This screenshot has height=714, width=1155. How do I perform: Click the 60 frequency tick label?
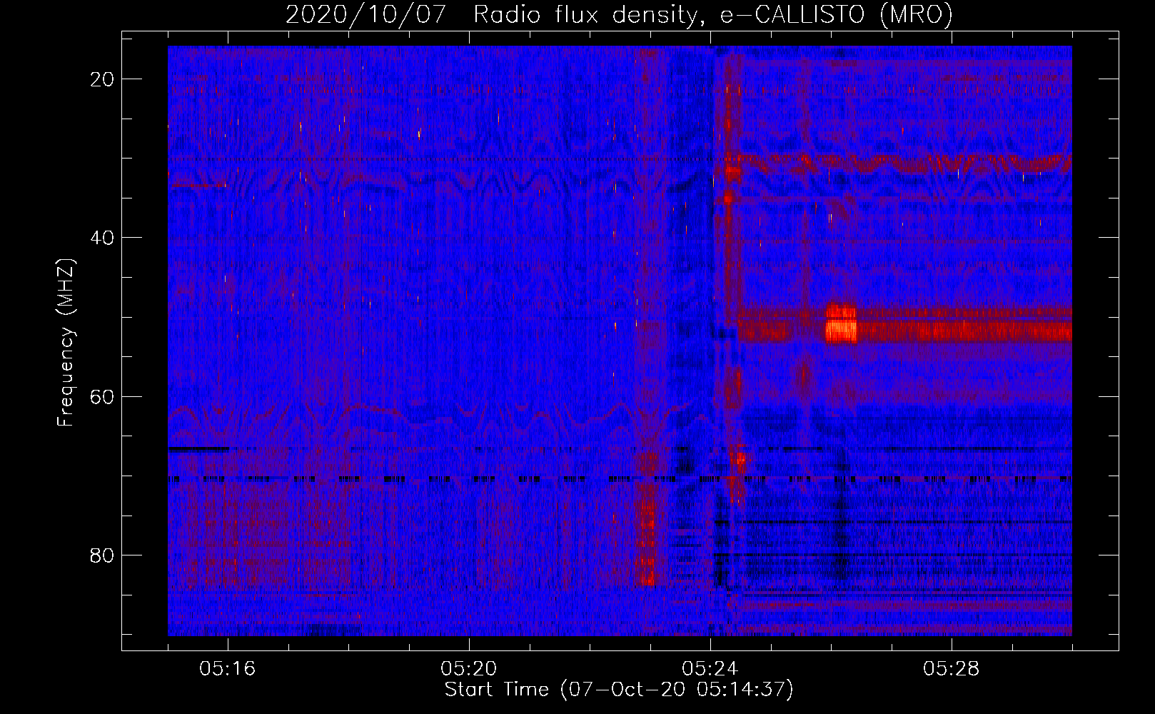[x=102, y=396]
